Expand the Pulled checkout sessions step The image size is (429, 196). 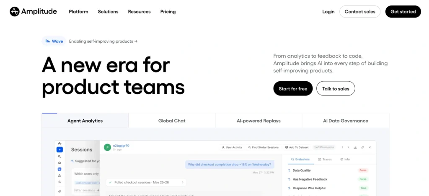tap(146, 182)
